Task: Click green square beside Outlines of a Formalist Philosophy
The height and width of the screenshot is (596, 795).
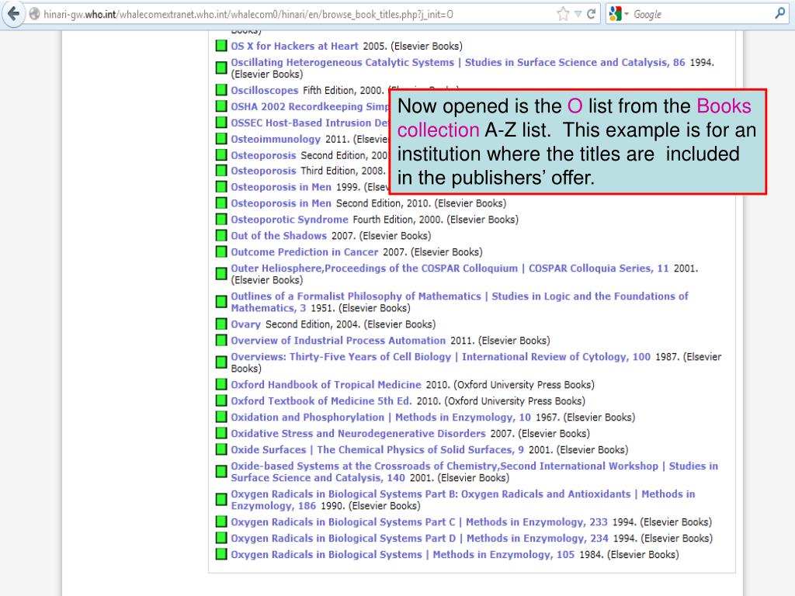Action: [x=221, y=302]
